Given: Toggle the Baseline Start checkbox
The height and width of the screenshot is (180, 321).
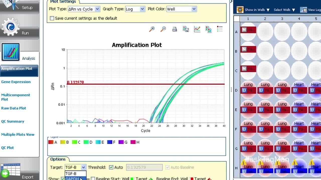Looking at the screenshot, I should coord(93,178).
